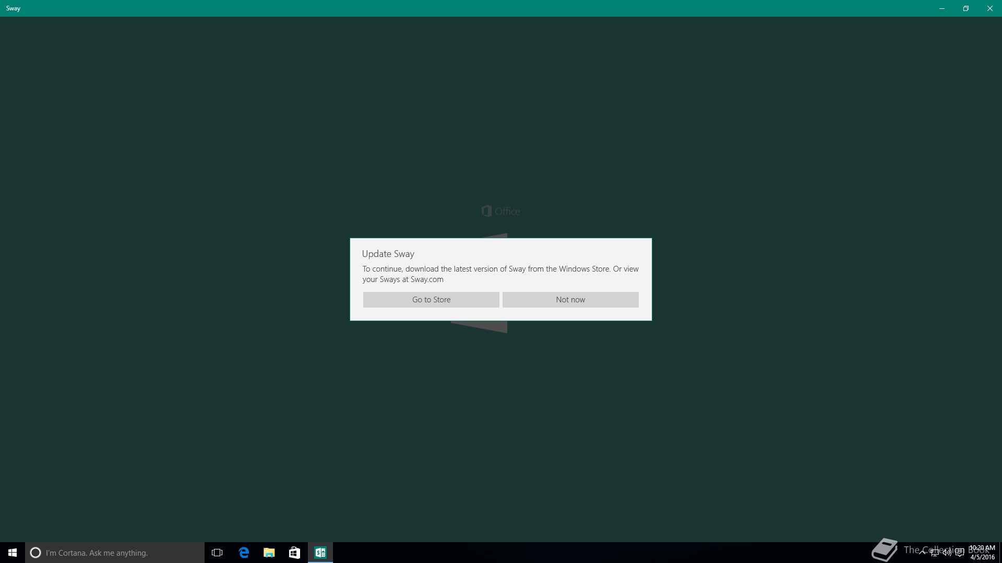Open the network status tray icon
1002x563 pixels.
(x=935, y=553)
